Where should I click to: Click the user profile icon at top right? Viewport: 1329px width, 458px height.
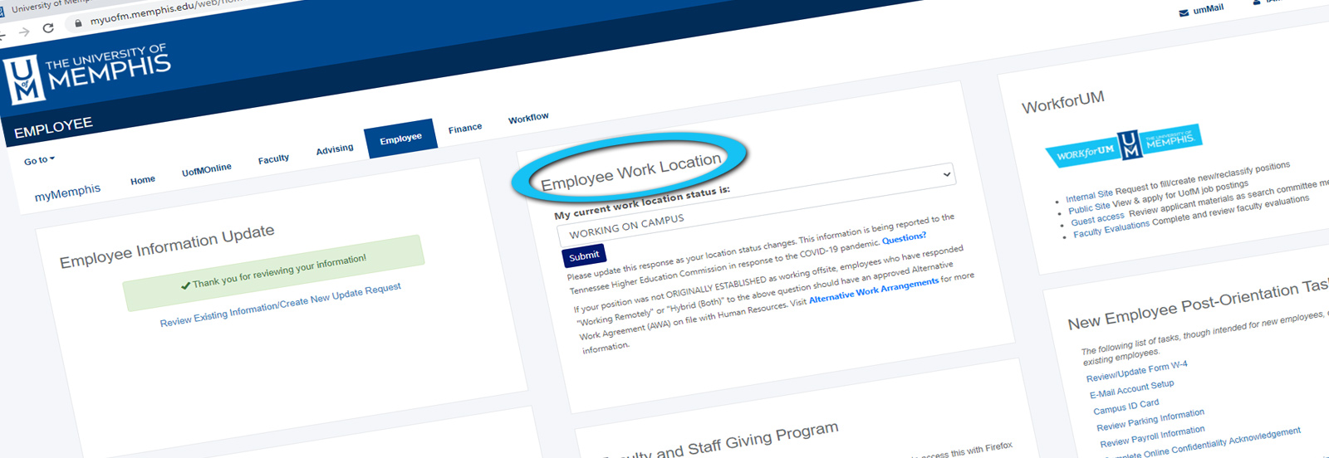1257,2
